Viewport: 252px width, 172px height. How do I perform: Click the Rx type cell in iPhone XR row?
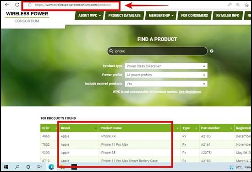pyautogui.click(x=184, y=136)
